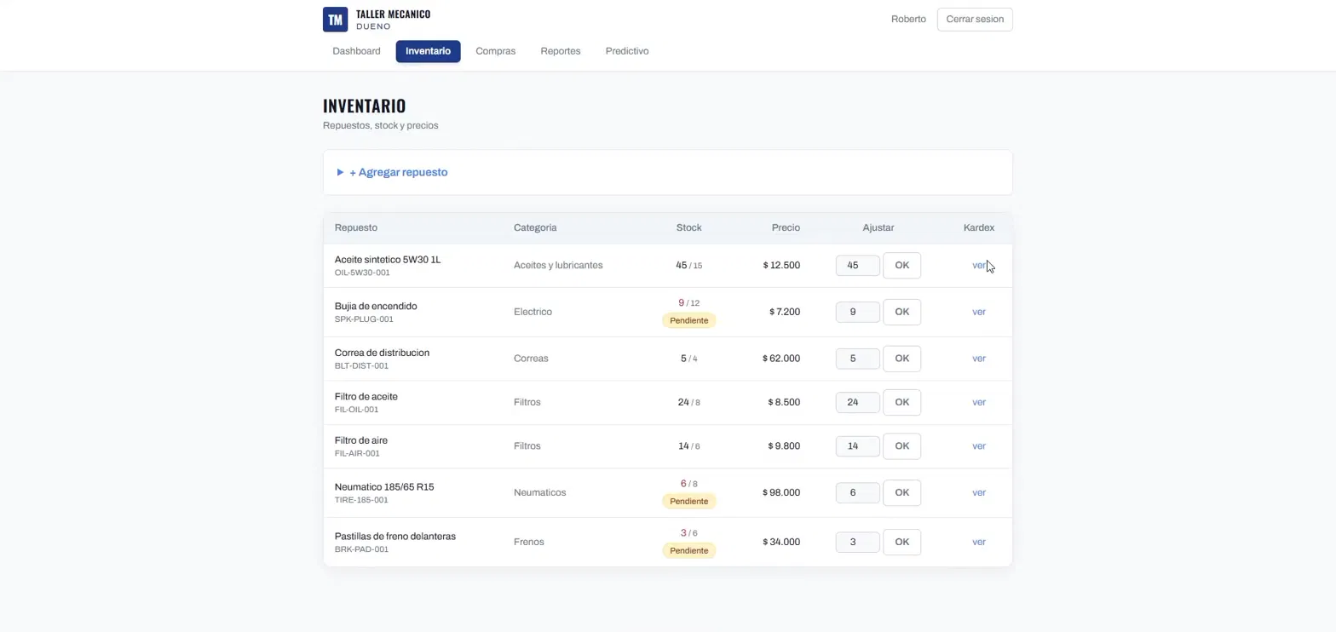
Task: Switch to the Reportes tab
Action: click(x=561, y=51)
